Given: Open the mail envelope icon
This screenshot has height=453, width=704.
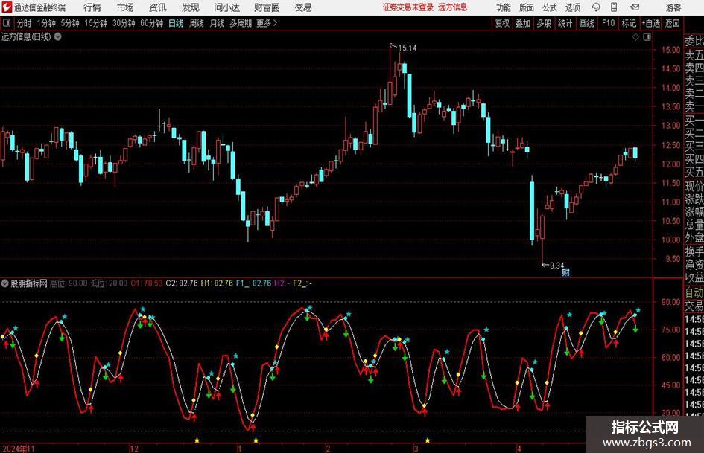Looking at the screenshot, I should pyautogui.click(x=635, y=7).
